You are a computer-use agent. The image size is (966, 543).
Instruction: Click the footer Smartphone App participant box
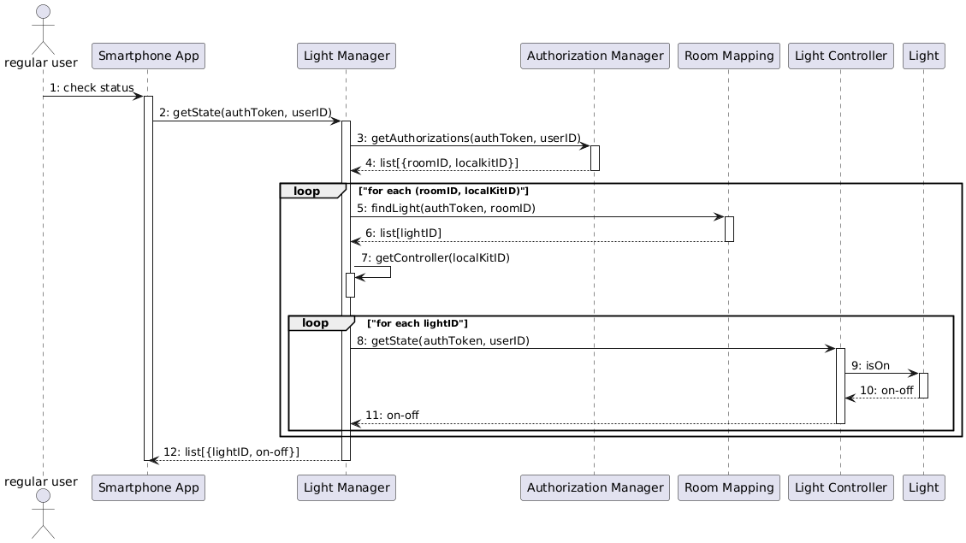click(x=148, y=487)
